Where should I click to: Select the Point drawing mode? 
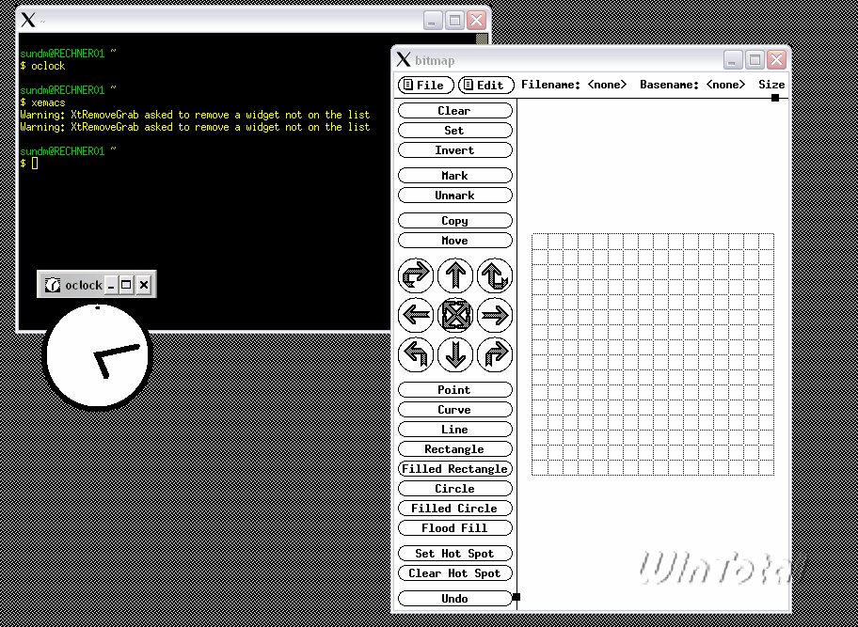(455, 390)
